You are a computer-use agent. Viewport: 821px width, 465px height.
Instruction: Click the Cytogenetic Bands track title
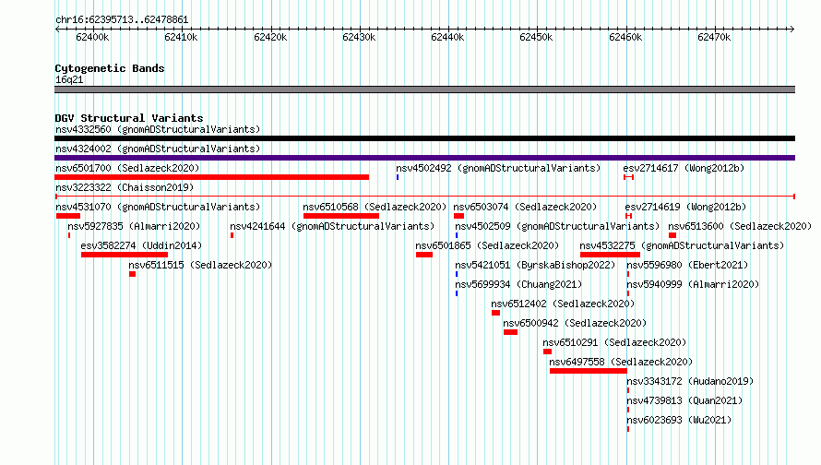point(110,68)
